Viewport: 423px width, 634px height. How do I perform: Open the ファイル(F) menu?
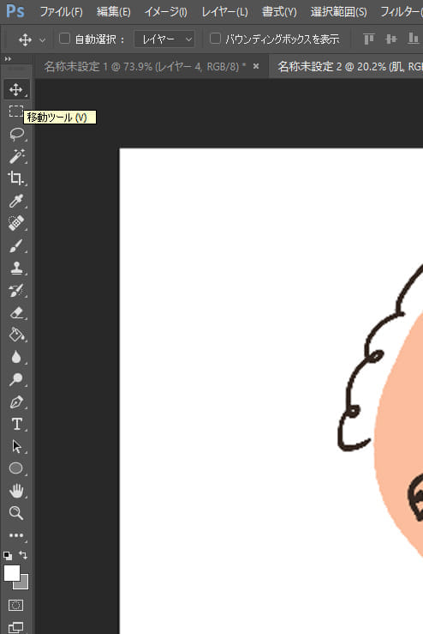(61, 12)
